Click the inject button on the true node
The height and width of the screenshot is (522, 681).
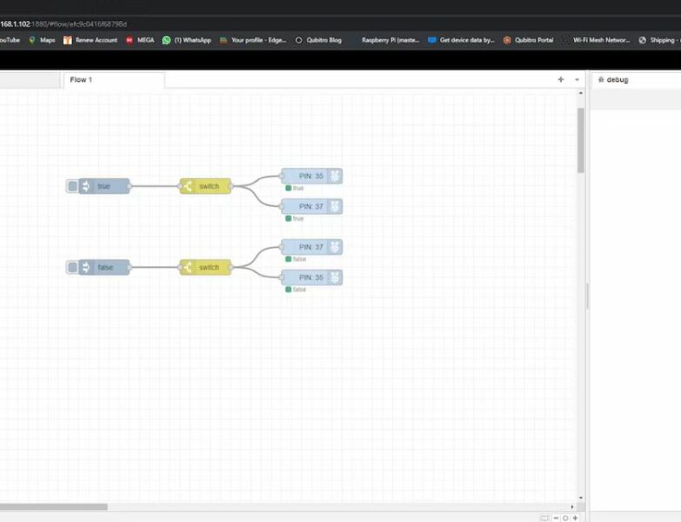coord(72,186)
